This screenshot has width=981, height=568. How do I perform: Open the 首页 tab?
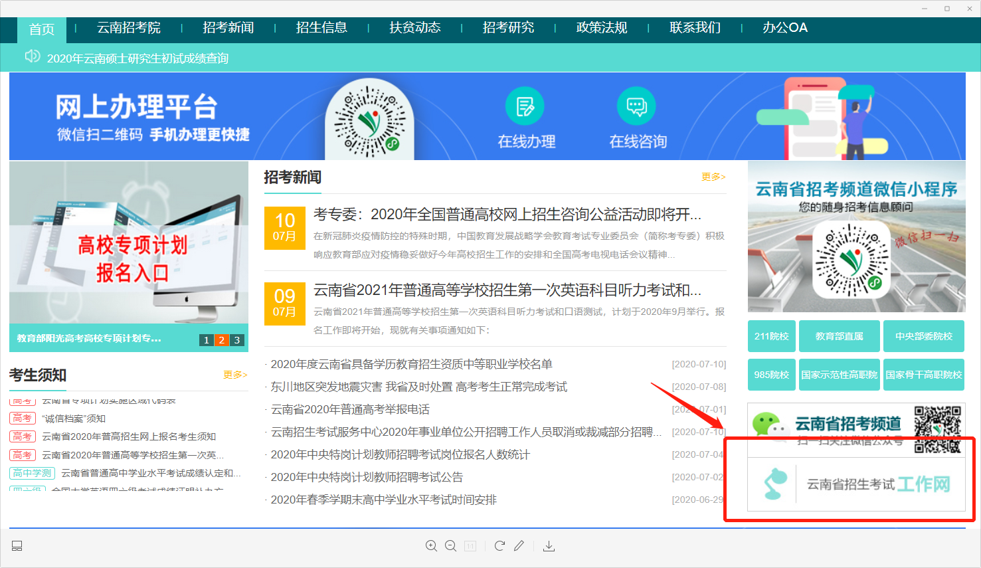click(41, 29)
